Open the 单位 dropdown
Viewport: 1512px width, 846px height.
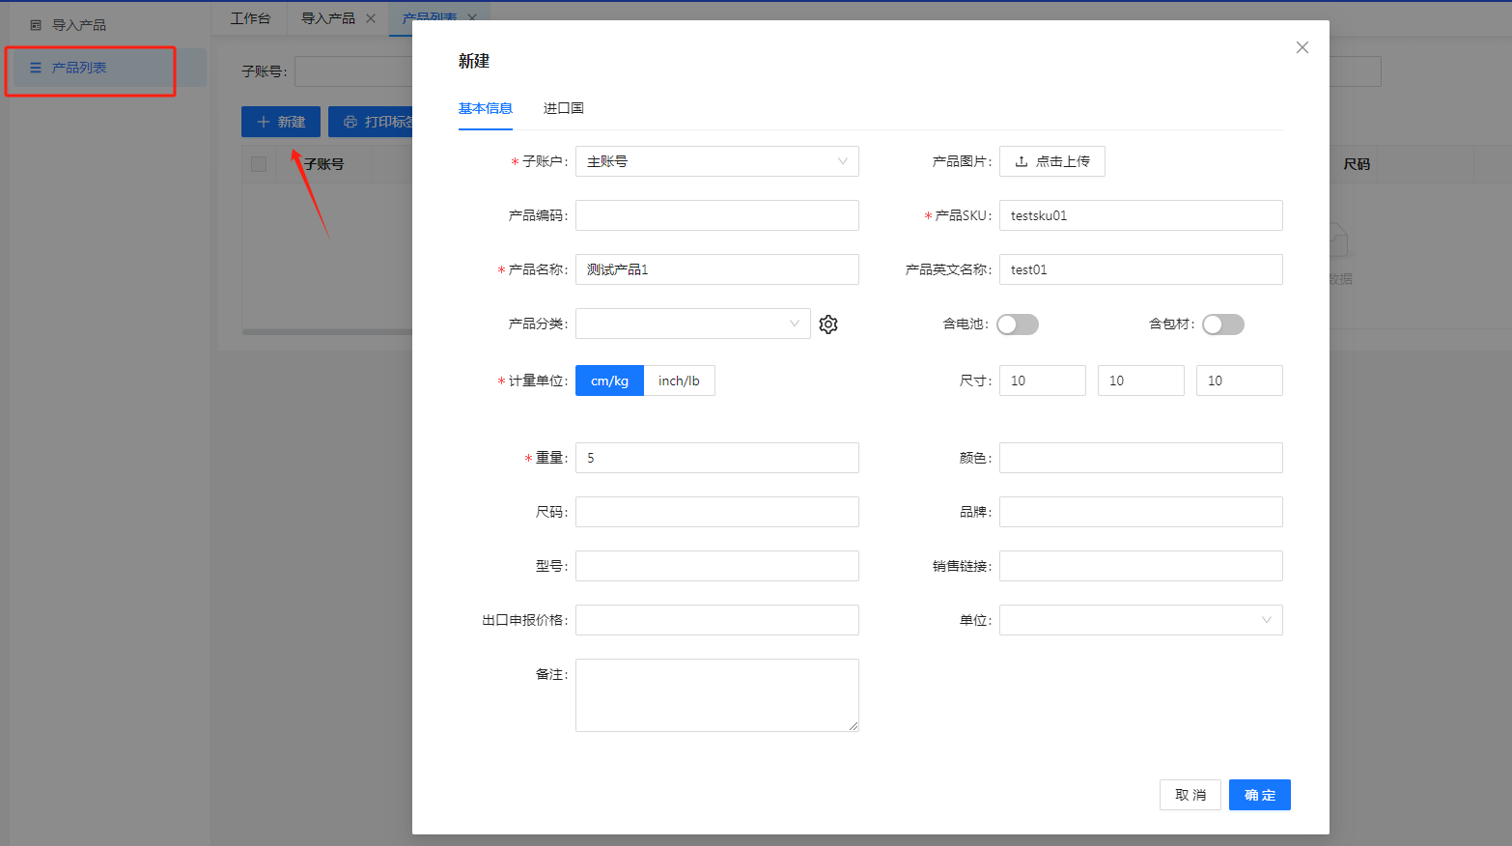click(x=1141, y=620)
